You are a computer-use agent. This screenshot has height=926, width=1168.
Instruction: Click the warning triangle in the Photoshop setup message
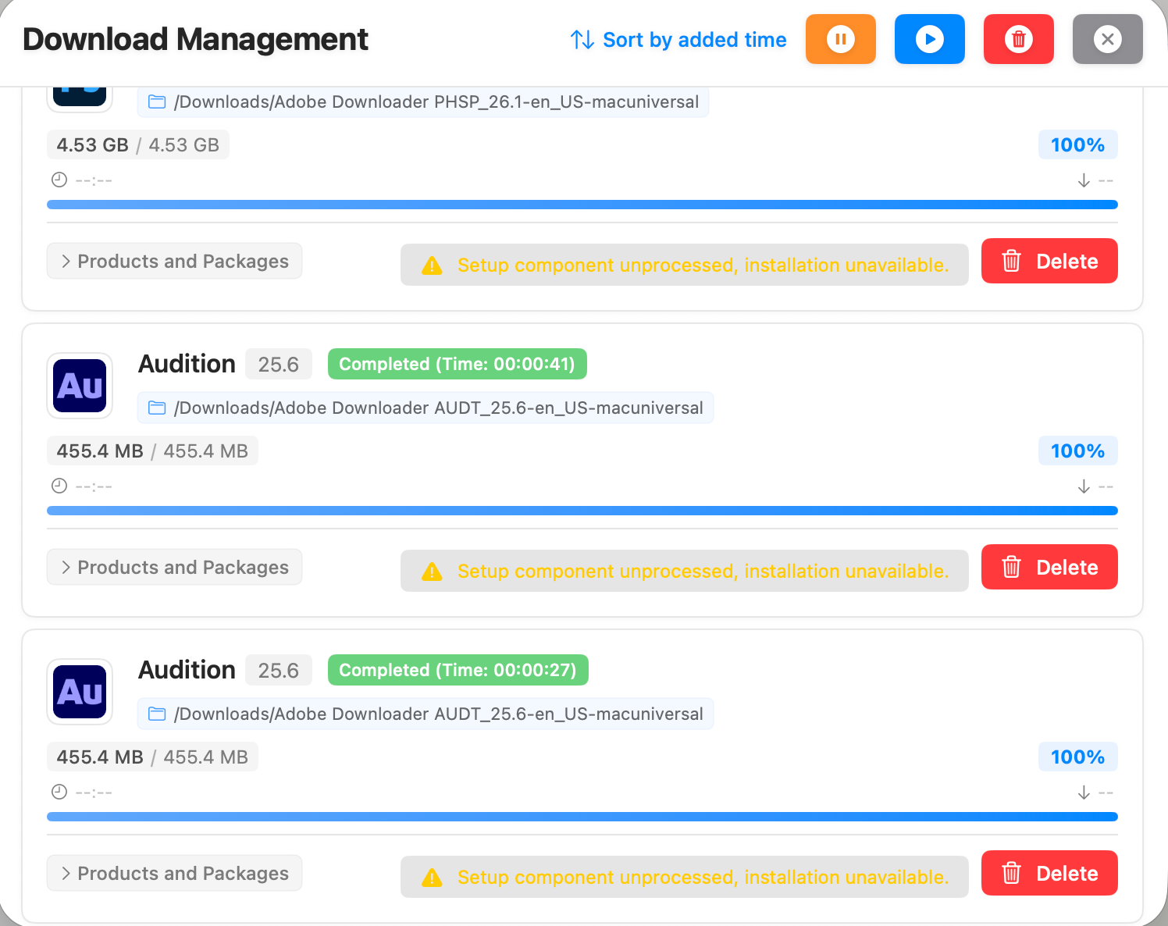432,266
